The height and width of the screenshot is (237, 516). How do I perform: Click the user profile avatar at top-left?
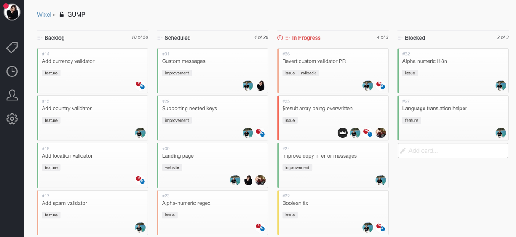(12, 12)
